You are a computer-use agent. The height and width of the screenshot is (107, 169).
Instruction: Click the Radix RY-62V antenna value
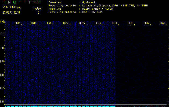click(x=92, y=12)
